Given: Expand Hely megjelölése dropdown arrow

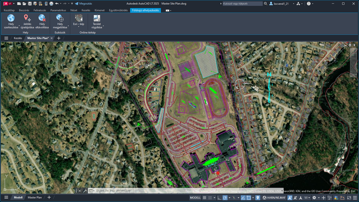Looking at the screenshot, I should tap(68, 26).
